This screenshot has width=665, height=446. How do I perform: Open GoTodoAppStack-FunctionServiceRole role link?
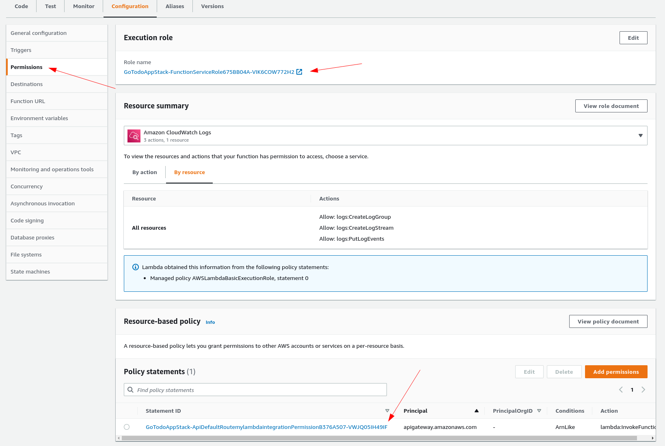point(209,72)
